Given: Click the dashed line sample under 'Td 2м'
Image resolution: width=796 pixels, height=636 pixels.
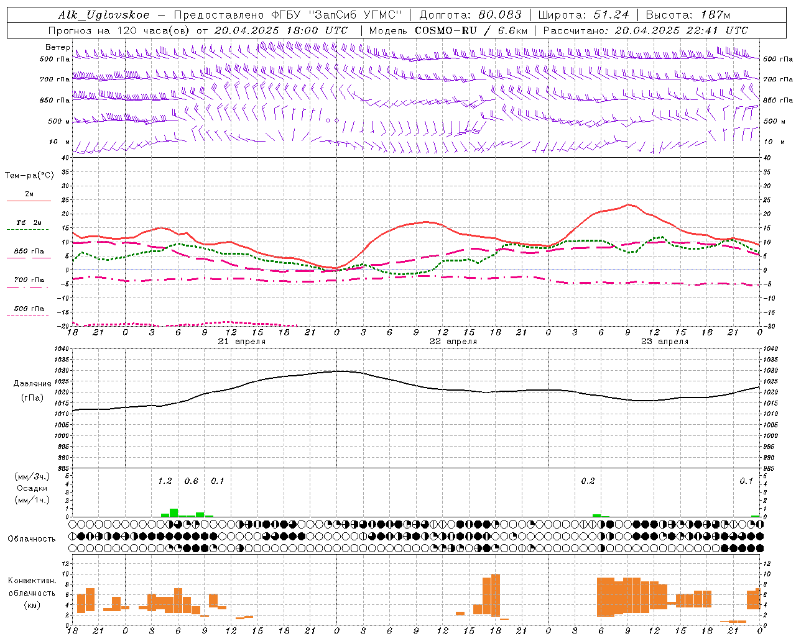Looking at the screenshot, I should point(29,230).
